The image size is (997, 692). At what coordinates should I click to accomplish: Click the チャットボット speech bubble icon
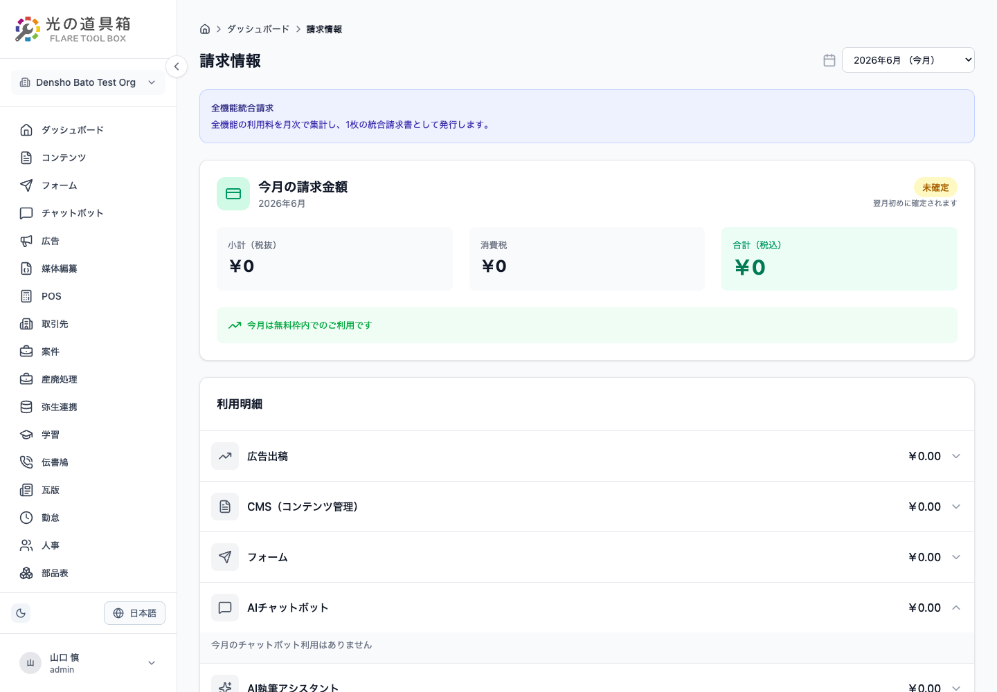pos(26,213)
